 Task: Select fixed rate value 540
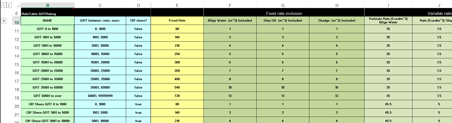point(177,87)
